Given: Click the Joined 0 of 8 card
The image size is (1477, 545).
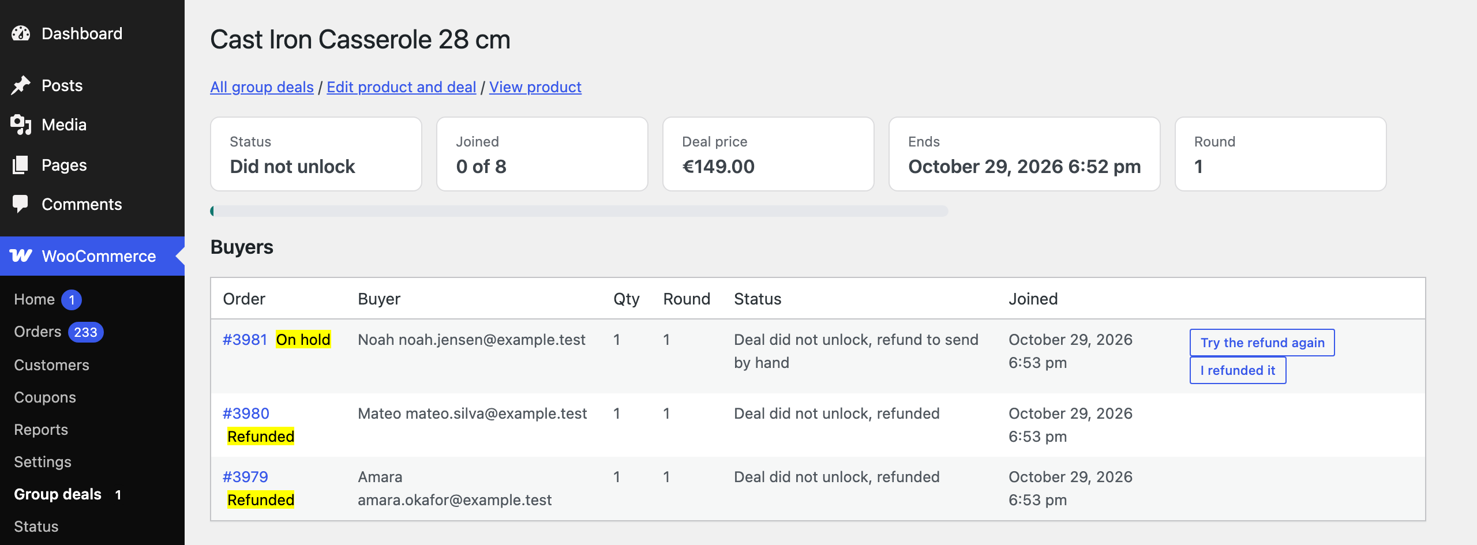Looking at the screenshot, I should point(542,154).
